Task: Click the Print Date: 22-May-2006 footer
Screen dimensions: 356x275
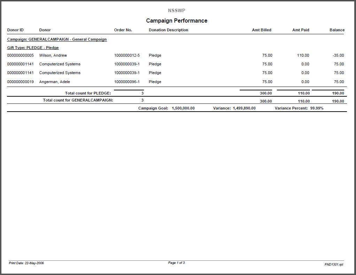Action: tap(26, 263)
